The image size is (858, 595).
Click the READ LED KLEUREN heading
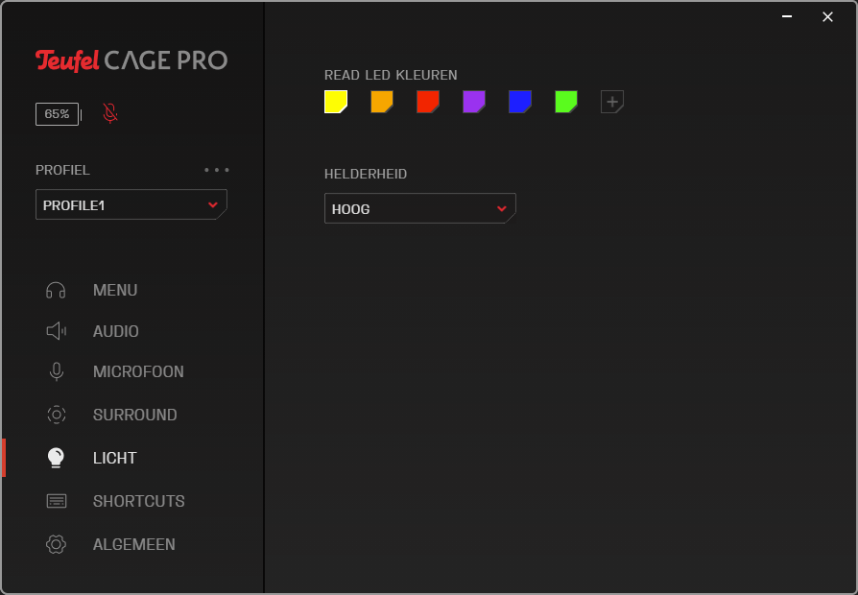pyautogui.click(x=391, y=75)
